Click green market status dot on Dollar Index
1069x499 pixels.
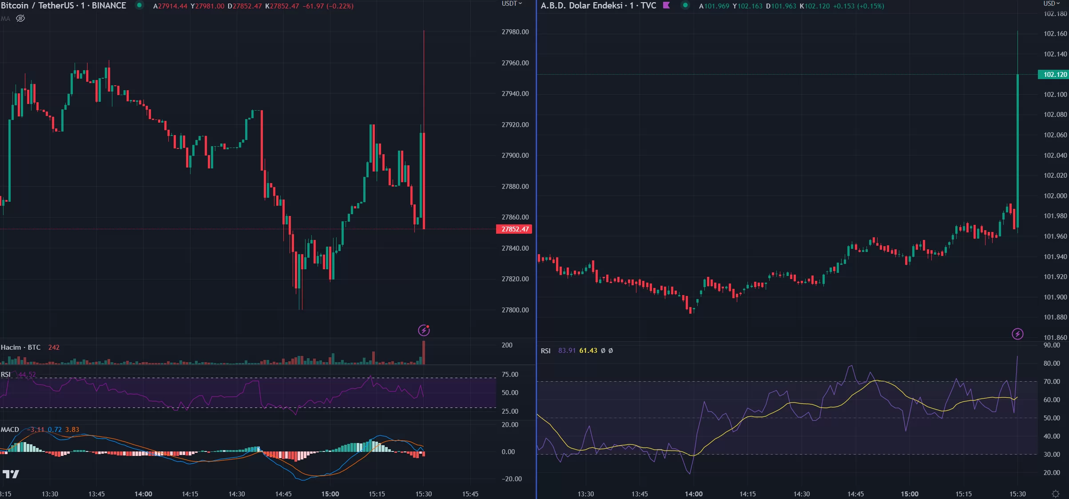tap(685, 5)
